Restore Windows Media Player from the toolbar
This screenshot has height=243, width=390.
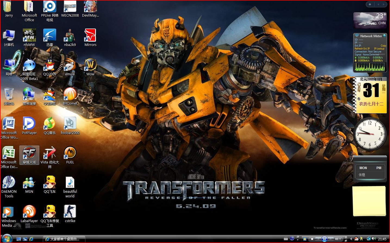point(346,241)
